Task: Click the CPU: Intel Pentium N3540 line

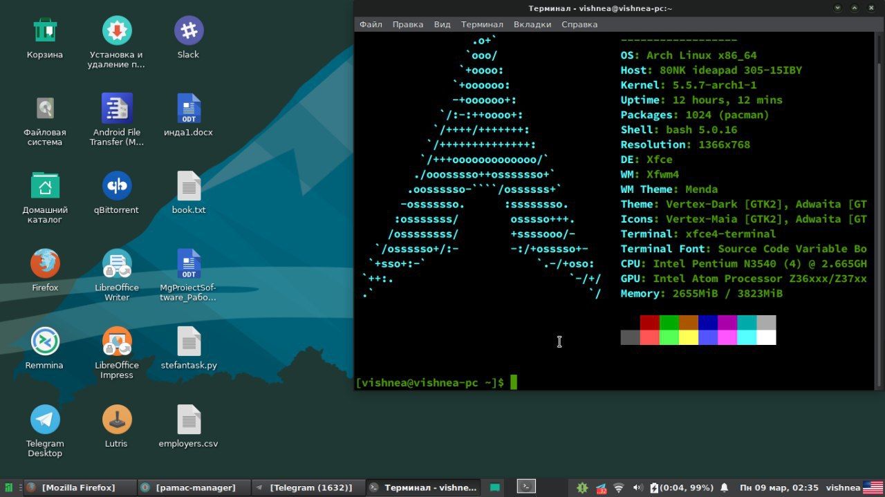Action: coord(744,264)
